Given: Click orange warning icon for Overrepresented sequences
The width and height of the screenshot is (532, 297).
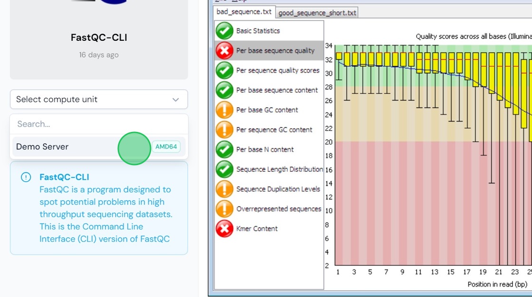Looking at the screenshot, I should point(224,209).
